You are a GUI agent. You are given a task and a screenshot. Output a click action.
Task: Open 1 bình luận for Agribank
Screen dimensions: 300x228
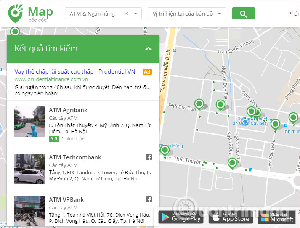pos(73,139)
